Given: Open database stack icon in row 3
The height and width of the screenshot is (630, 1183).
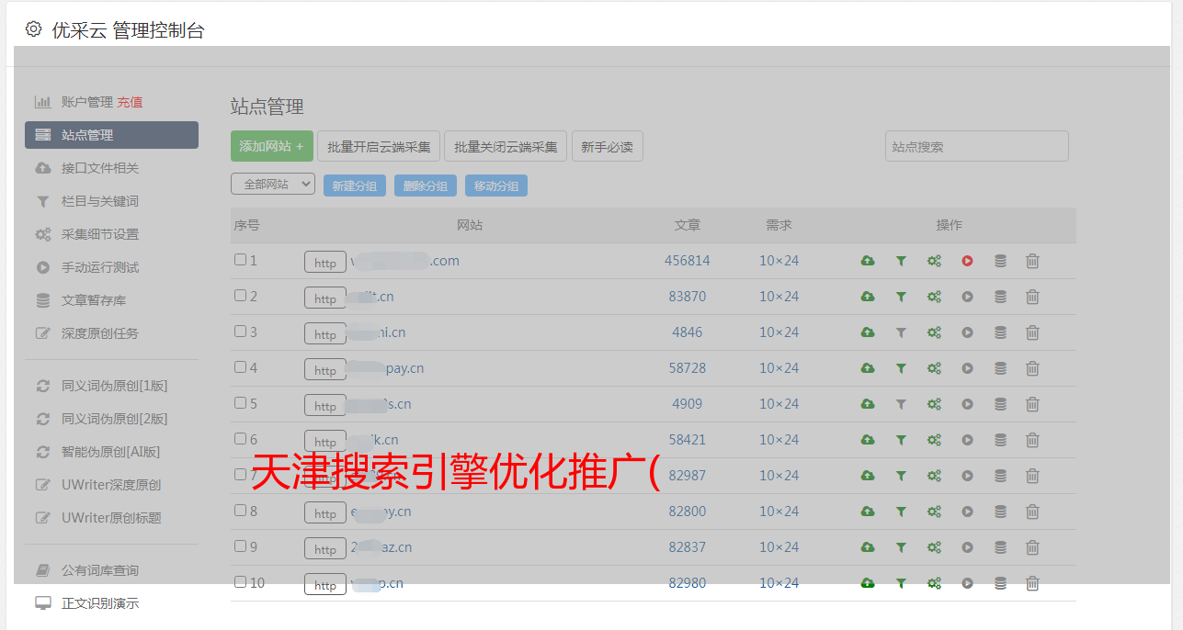Looking at the screenshot, I should click(1000, 332).
